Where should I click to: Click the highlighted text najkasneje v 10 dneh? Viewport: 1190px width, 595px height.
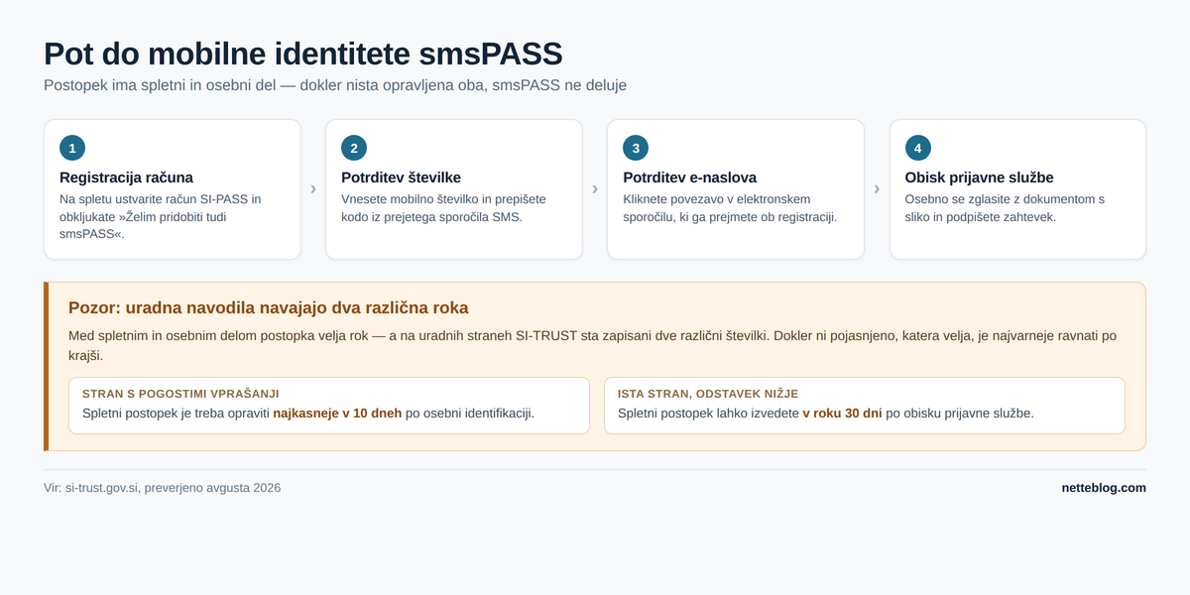pos(337,414)
